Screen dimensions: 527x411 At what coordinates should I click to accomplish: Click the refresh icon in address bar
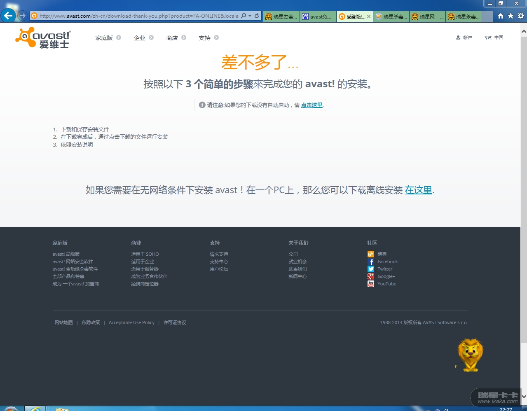click(x=257, y=16)
